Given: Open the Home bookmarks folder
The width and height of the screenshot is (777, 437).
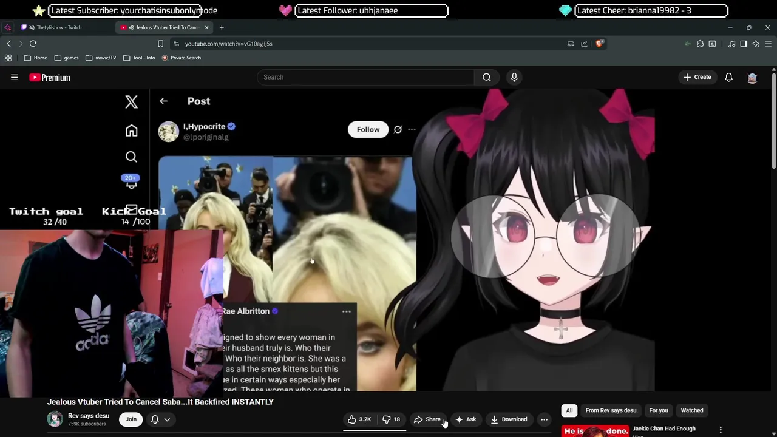Looking at the screenshot, I should click(x=35, y=58).
